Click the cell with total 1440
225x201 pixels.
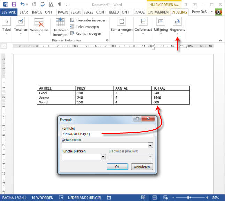click(x=170, y=98)
